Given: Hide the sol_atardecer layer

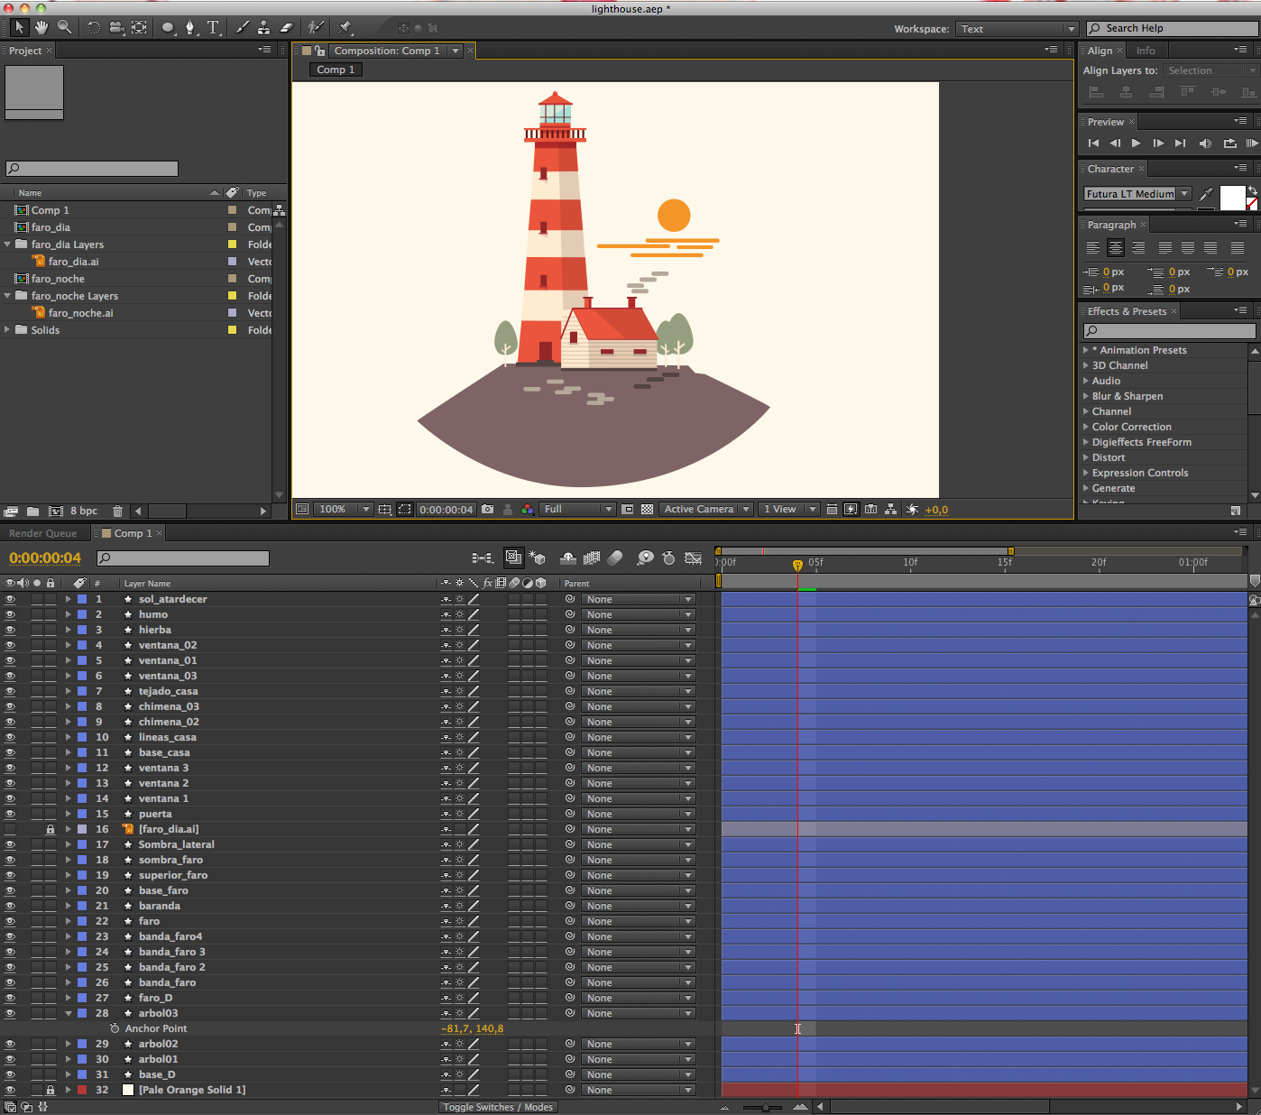Looking at the screenshot, I should [10, 599].
